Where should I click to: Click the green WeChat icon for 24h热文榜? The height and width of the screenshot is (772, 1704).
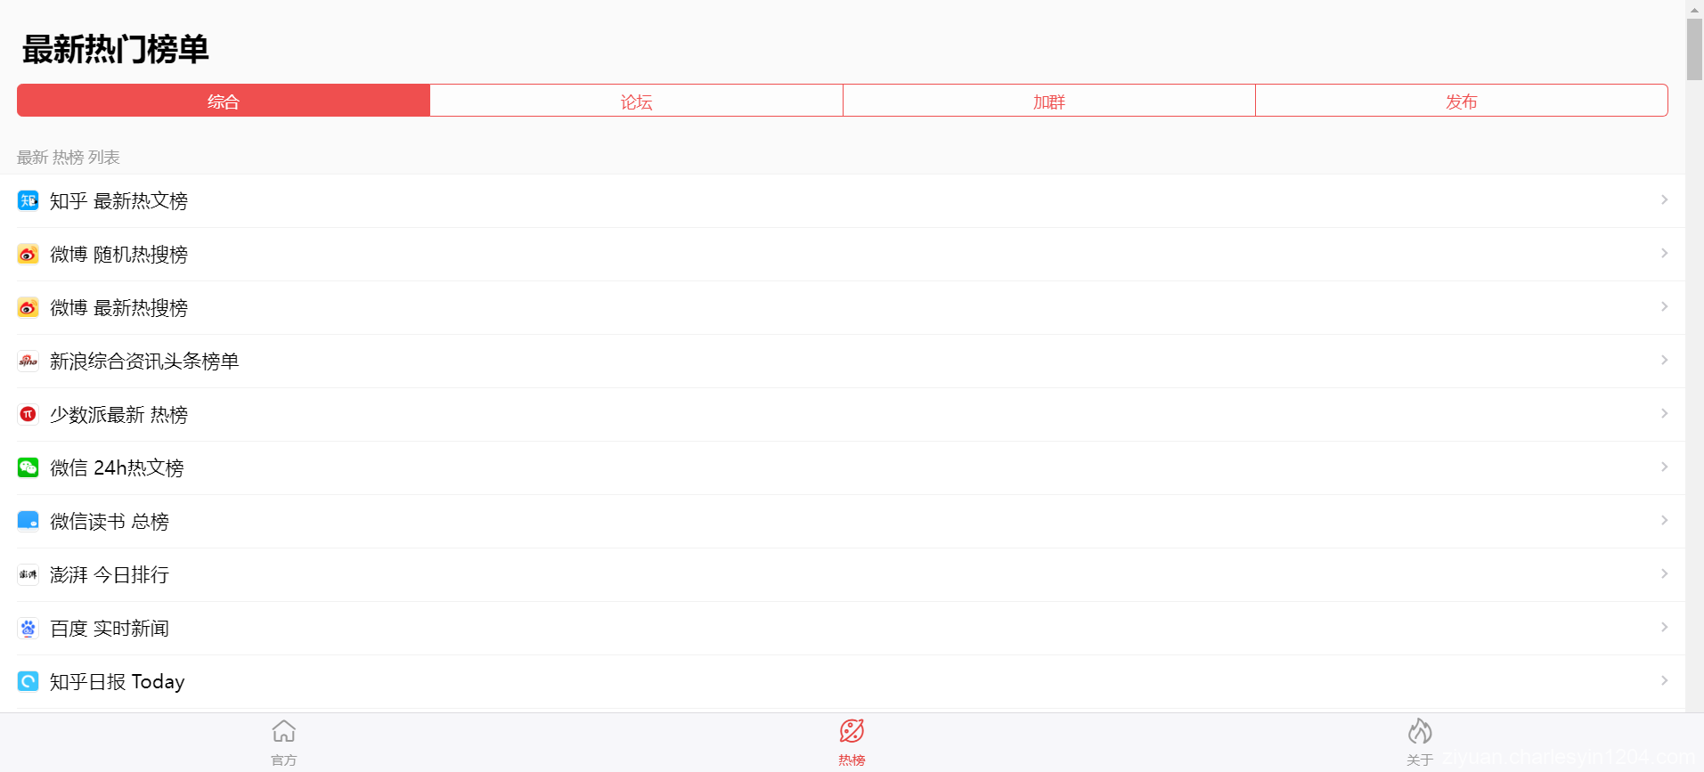[x=28, y=467]
